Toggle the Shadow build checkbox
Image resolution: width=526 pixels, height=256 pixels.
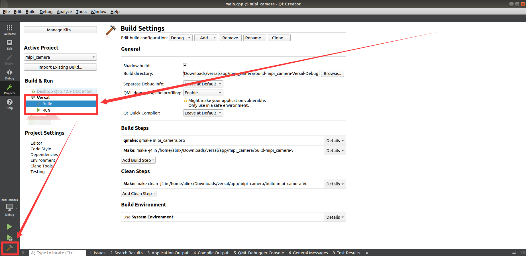185,65
